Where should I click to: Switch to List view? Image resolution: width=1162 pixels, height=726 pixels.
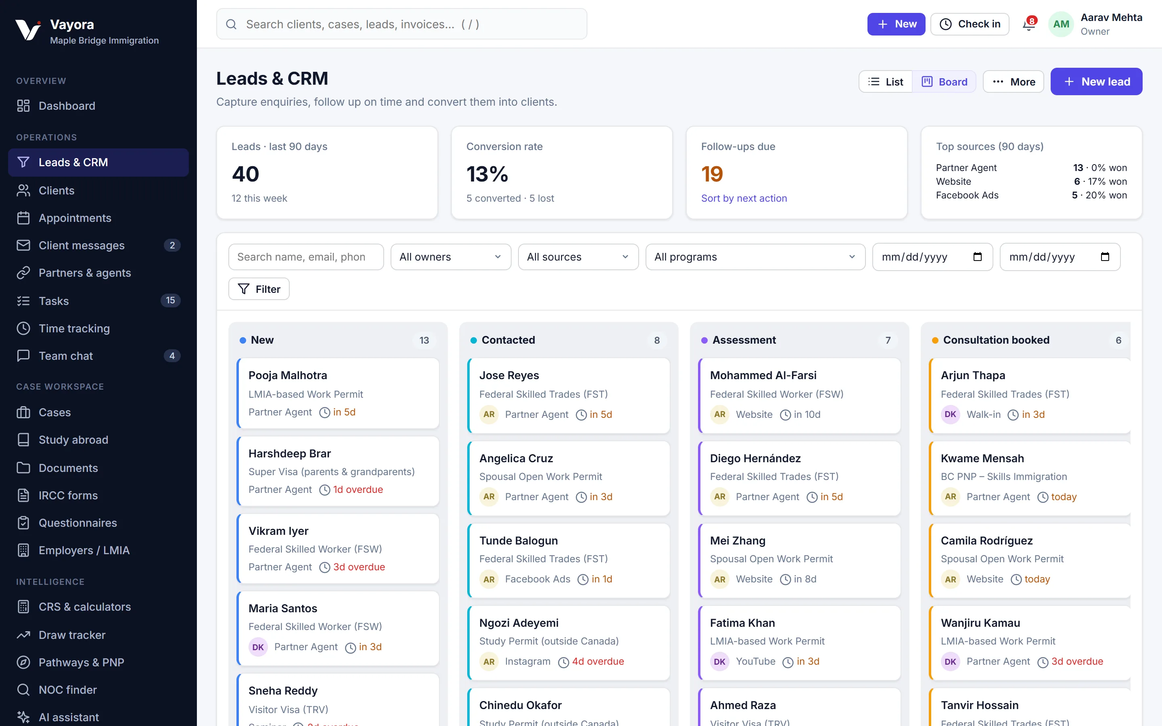[886, 81]
